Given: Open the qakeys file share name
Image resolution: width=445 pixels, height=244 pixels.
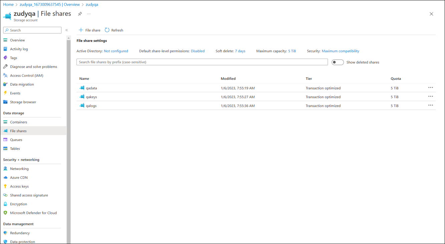Looking at the screenshot, I should (x=91, y=97).
